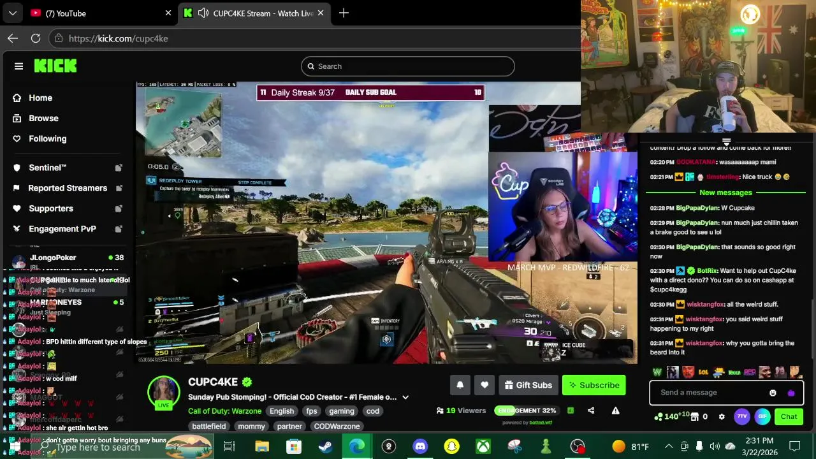Open Supporters in the sidebar
Image resolution: width=816 pixels, height=459 pixels.
(50, 208)
